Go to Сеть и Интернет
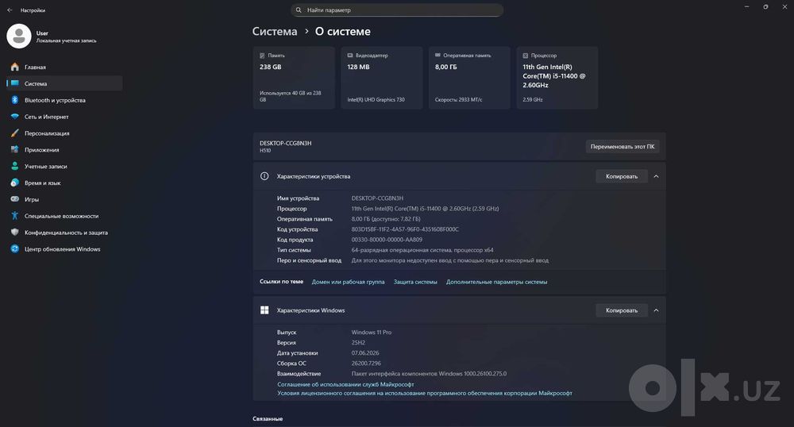Viewport: 794px width, 427px height. click(64, 117)
